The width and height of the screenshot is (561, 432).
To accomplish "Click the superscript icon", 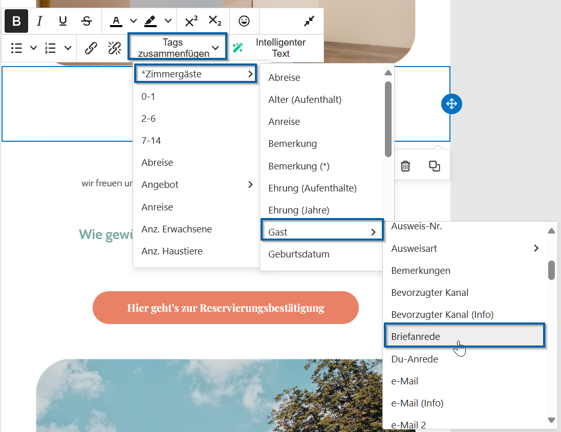I will point(191,21).
